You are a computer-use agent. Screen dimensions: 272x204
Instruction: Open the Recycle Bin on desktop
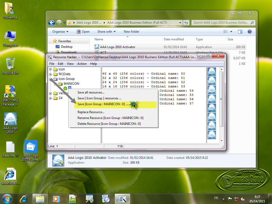10,66
